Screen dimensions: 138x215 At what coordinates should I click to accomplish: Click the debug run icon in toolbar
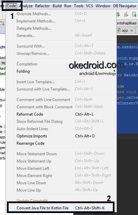point(118,15)
